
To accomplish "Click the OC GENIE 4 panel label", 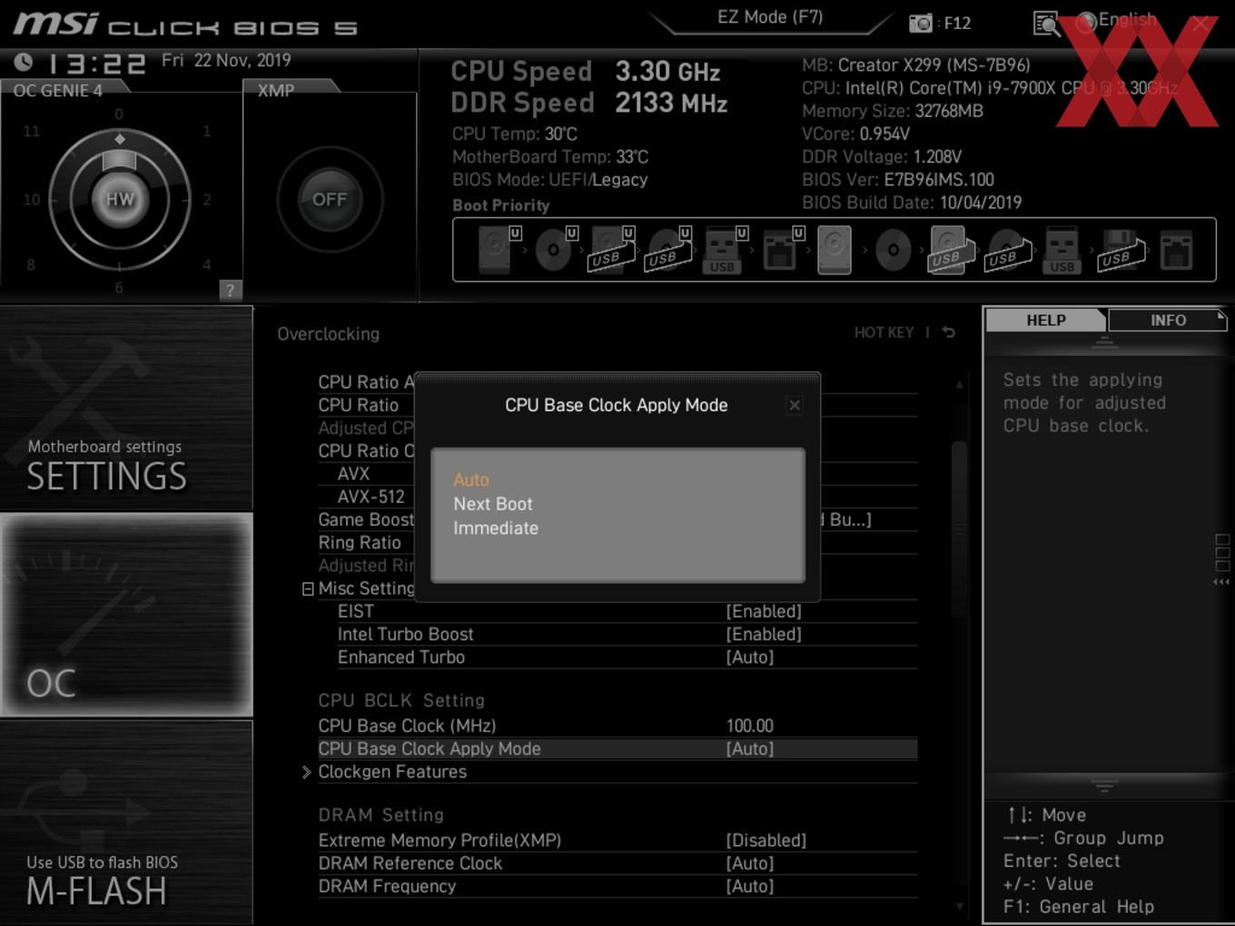I will 57,90.
